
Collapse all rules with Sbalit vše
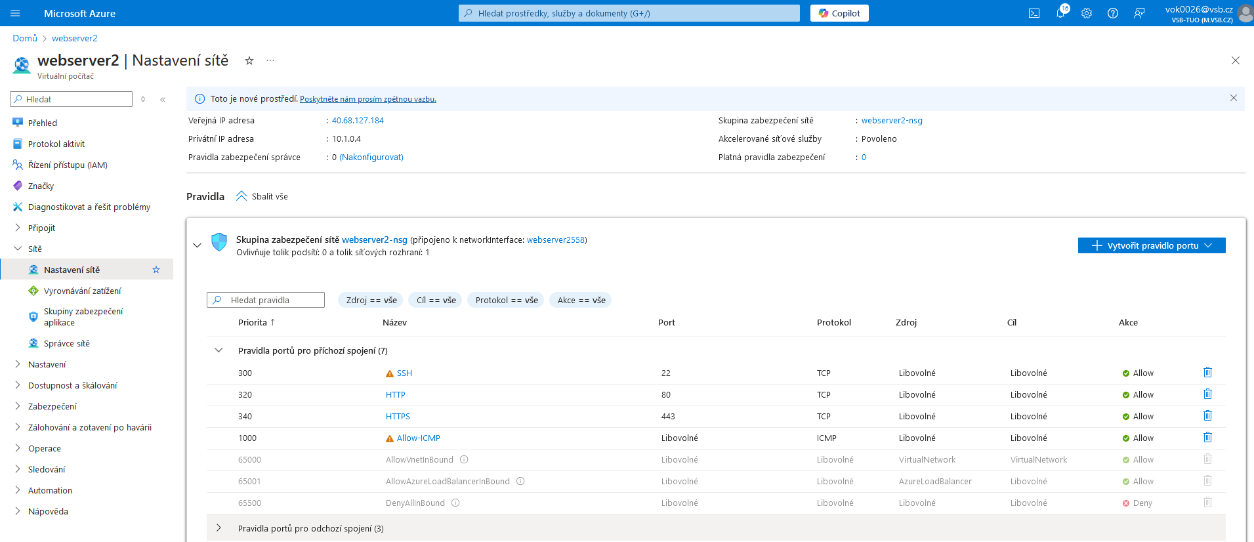coord(262,196)
